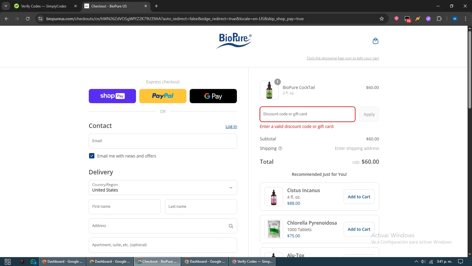Click the Chlorella Pyrenoidosa product thumbnail
This screenshot has width=472, height=266.
click(273, 229)
